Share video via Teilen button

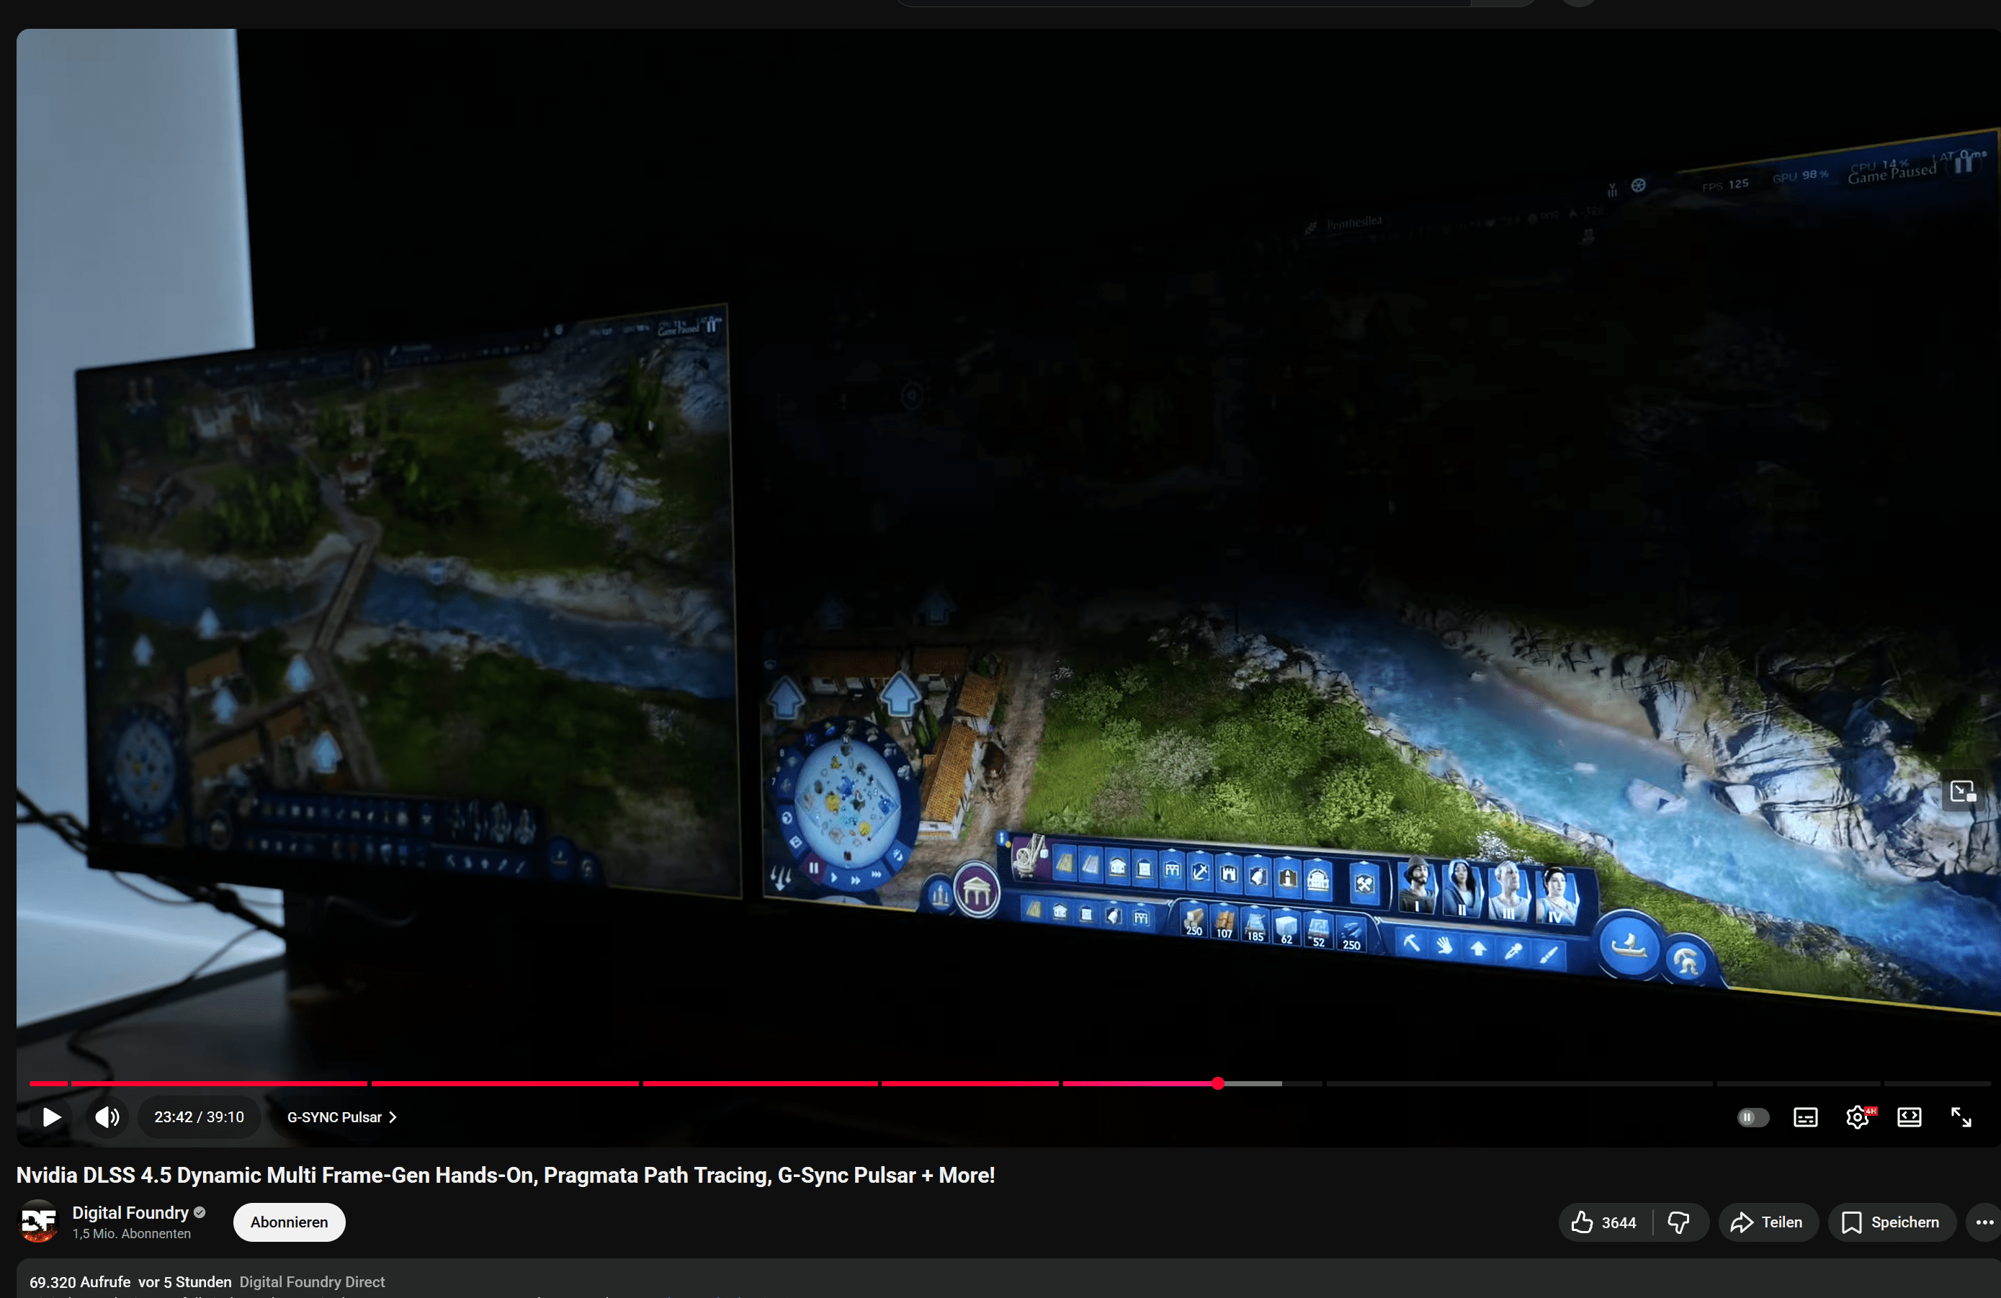pyautogui.click(x=1768, y=1222)
